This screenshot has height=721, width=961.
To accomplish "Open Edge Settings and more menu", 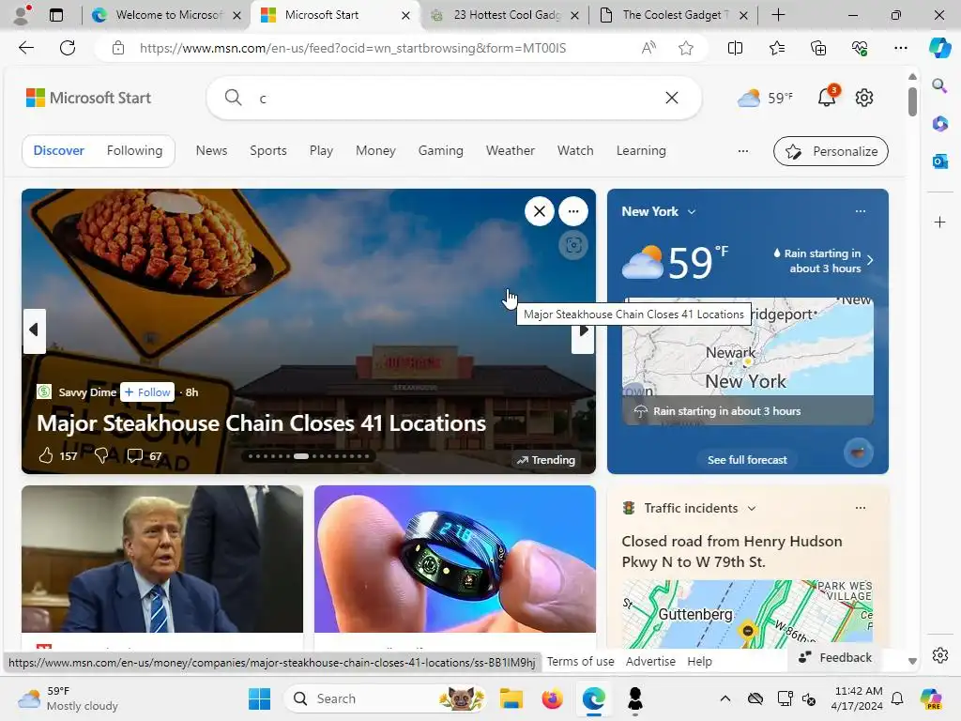I will [x=900, y=48].
